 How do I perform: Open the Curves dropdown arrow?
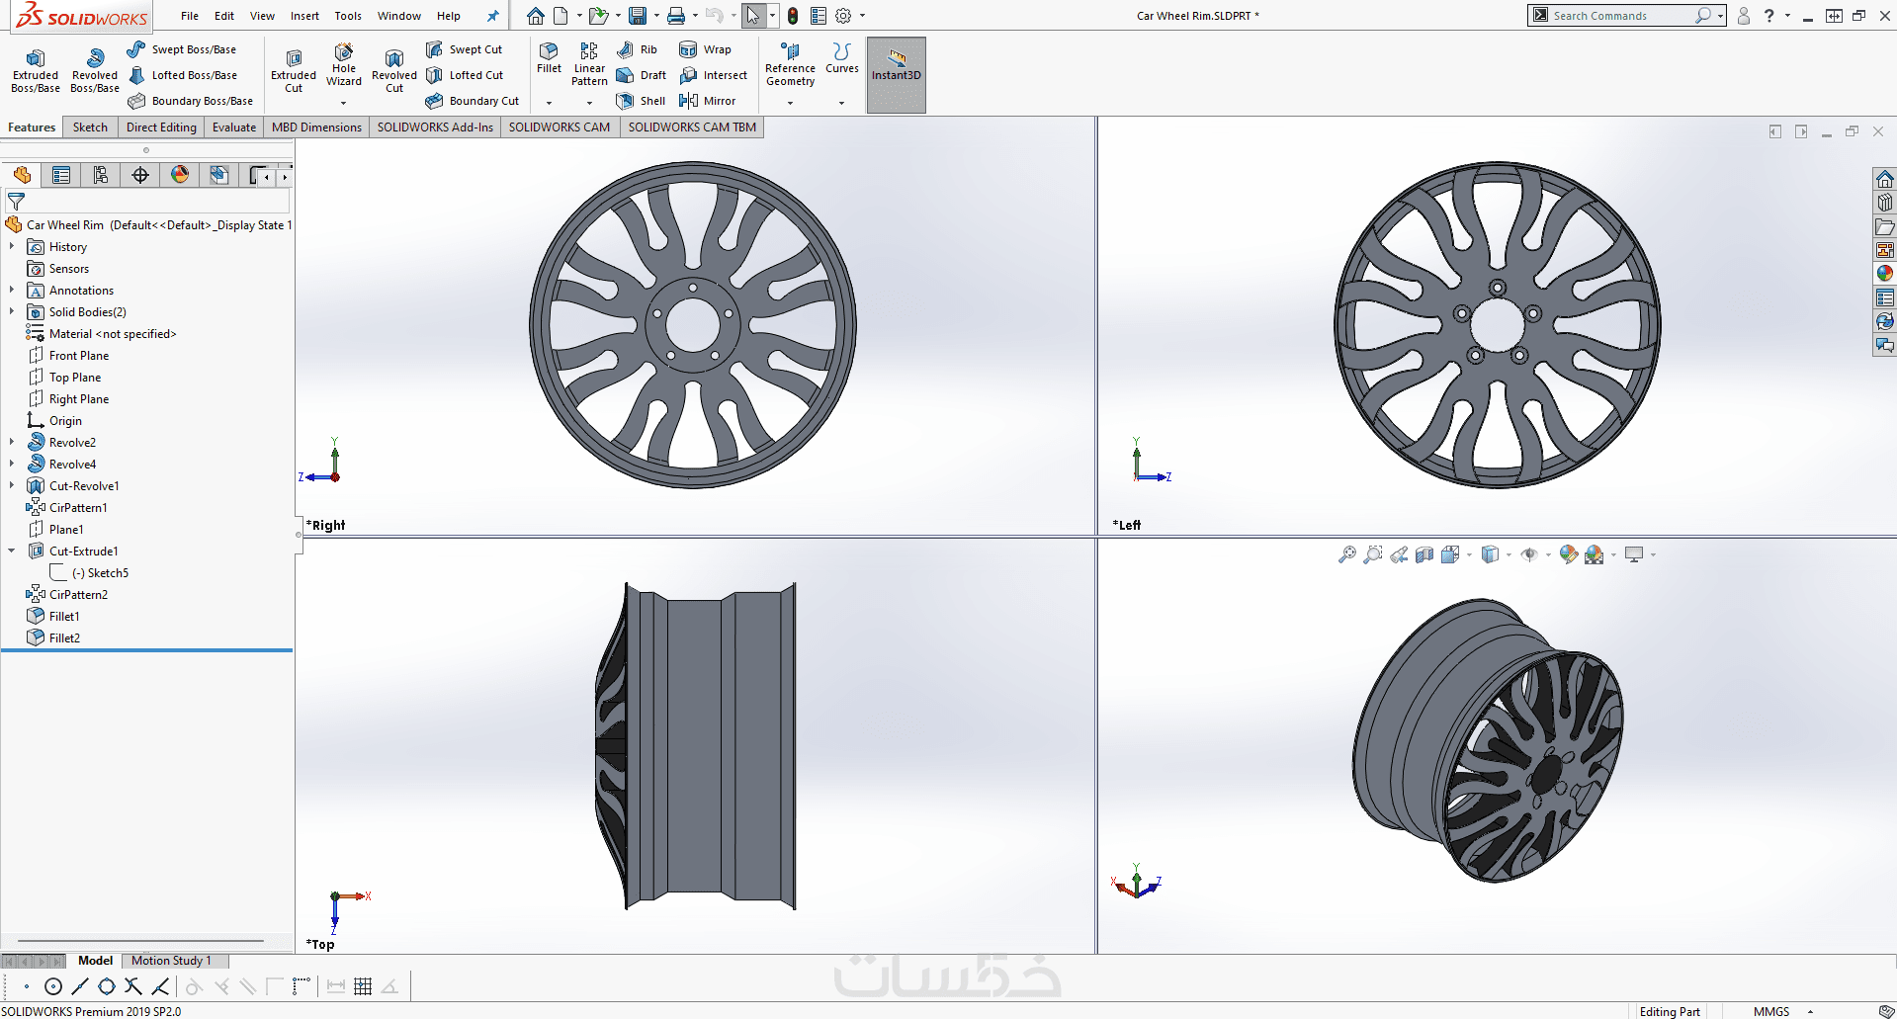pos(841,103)
